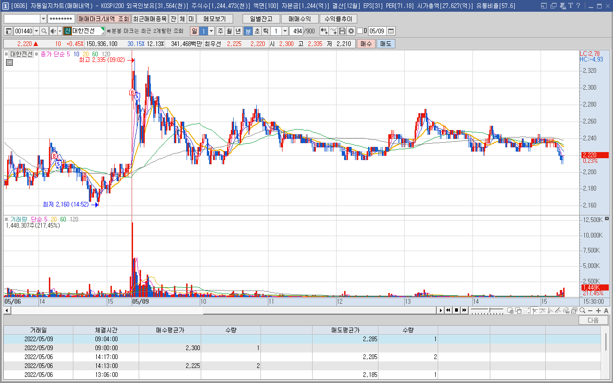The image size is (613, 383).
Task: Click the speaker sound icon beside stock search
Action: tap(53, 31)
